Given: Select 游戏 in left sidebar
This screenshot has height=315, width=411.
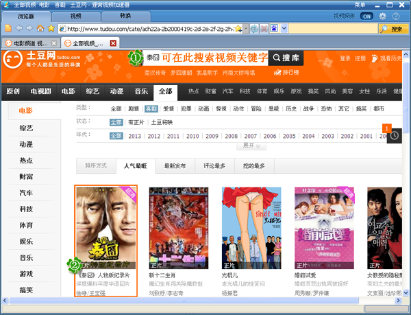Looking at the screenshot, I should 26,274.
